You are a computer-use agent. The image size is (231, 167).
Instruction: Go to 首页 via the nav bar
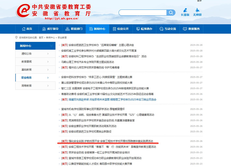pos(27,29)
